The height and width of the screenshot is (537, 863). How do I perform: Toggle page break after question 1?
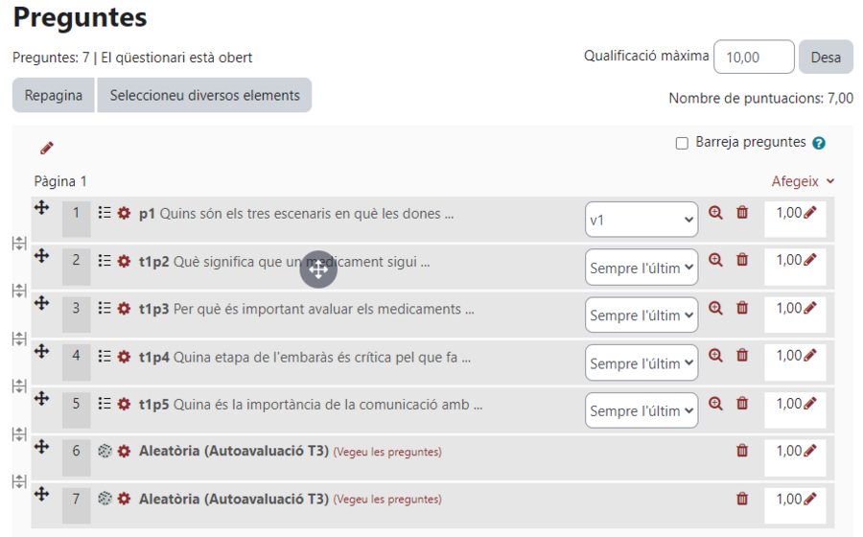pyautogui.click(x=19, y=243)
